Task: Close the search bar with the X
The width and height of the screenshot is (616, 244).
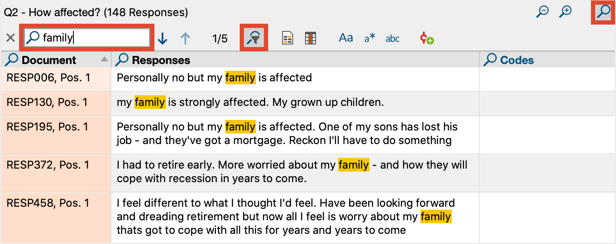Action: (x=11, y=38)
